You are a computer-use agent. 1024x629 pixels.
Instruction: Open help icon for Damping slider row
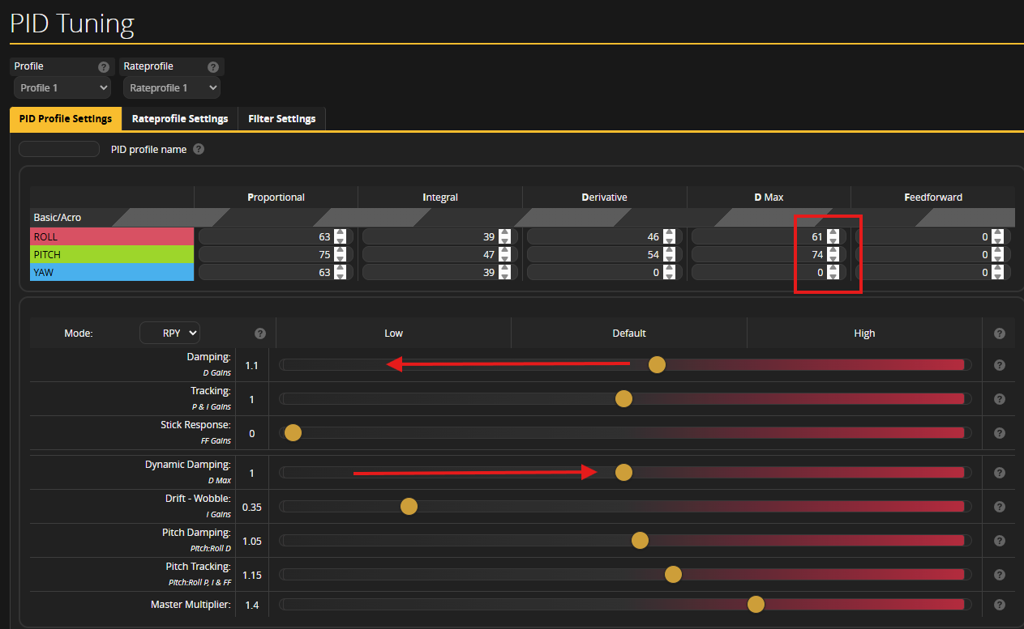coord(999,365)
